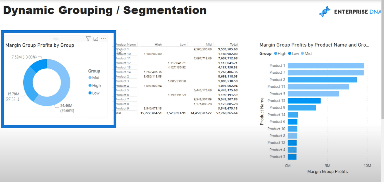Select the Product 7 bar
The height and width of the screenshot is (182, 384).
(326, 73)
